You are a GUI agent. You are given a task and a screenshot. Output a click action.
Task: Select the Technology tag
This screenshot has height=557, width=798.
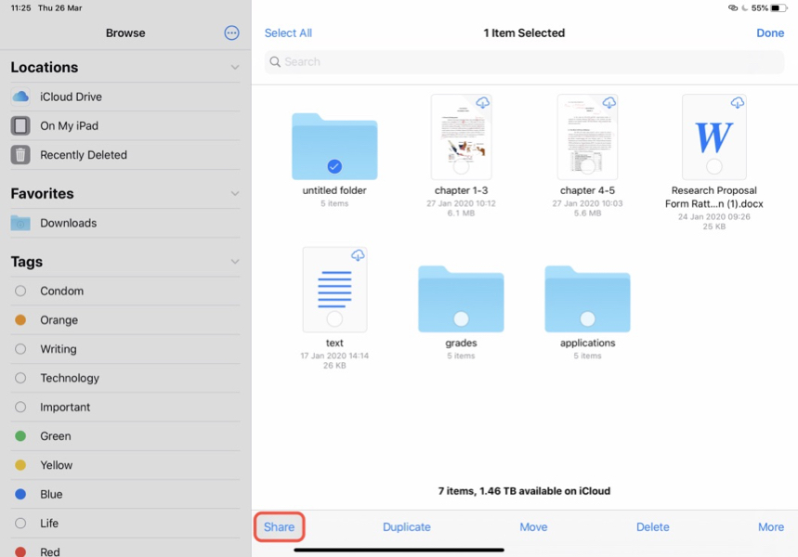[x=125, y=378]
